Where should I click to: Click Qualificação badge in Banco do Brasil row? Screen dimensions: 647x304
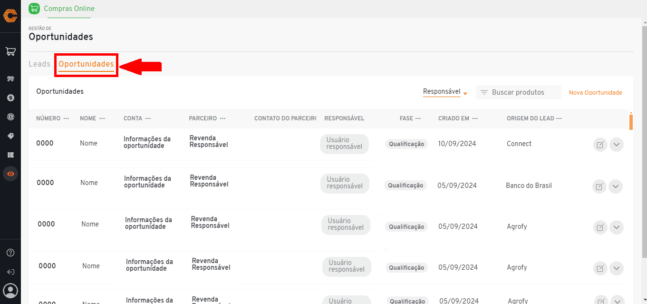[406, 186]
